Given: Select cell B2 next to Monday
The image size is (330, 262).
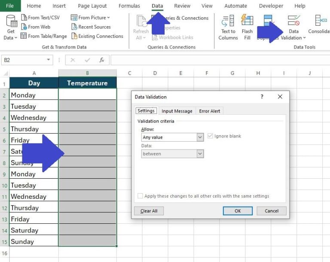Looking at the screenshot, I should pyautogui.click(x=87, y=94).
